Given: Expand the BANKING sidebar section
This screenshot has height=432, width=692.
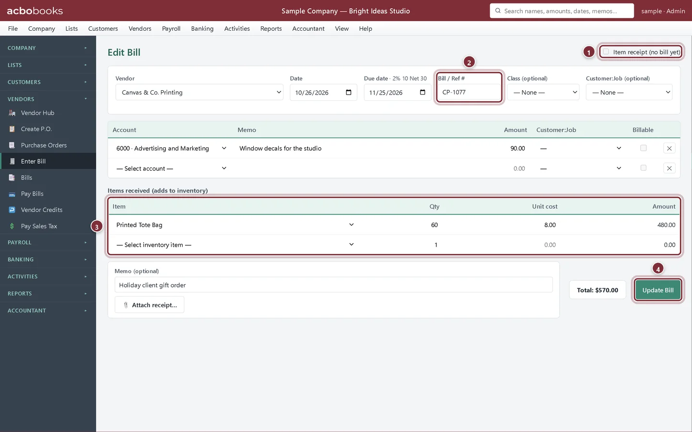Looking at the screenshot, I should click(x=48, y=260).
